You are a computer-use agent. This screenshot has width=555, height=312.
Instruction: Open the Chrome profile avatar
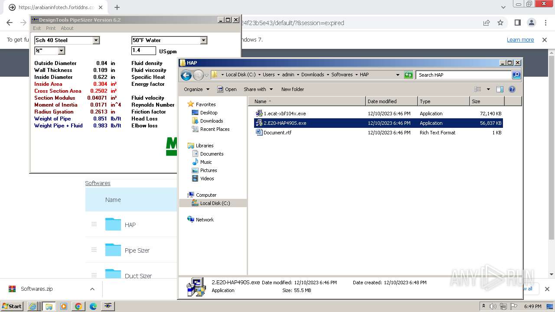[x=531, y=23]
